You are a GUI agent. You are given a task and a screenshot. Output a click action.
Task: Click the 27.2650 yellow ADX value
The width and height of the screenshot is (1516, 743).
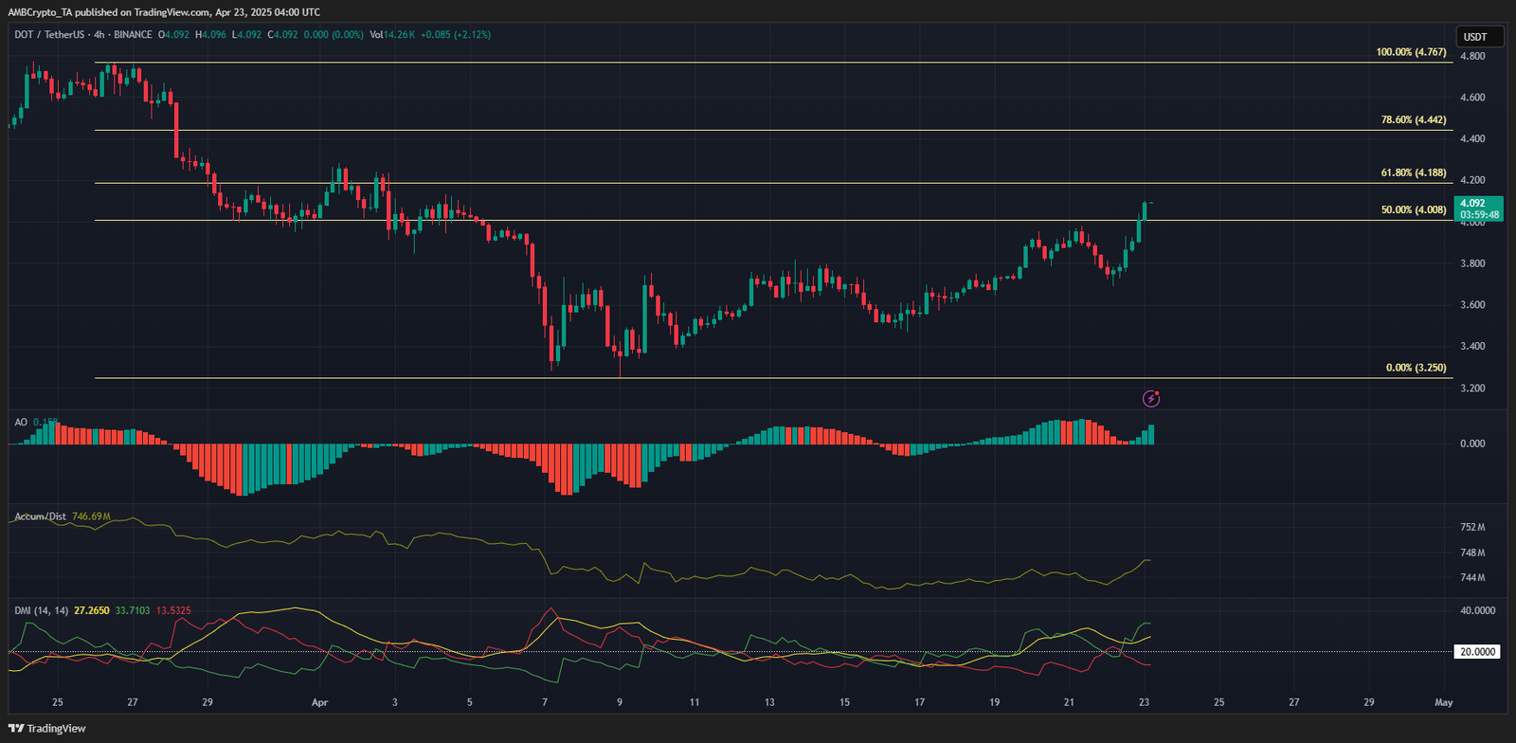[x=92, y=610]
